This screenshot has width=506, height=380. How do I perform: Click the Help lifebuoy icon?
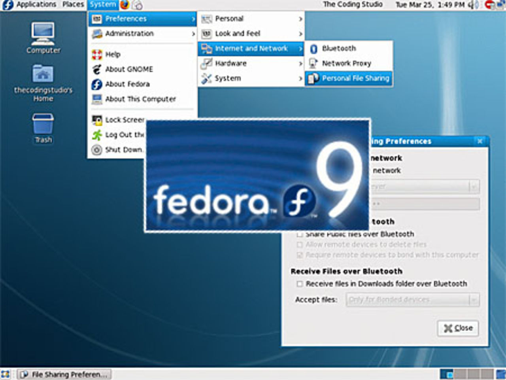pos(97,55)
